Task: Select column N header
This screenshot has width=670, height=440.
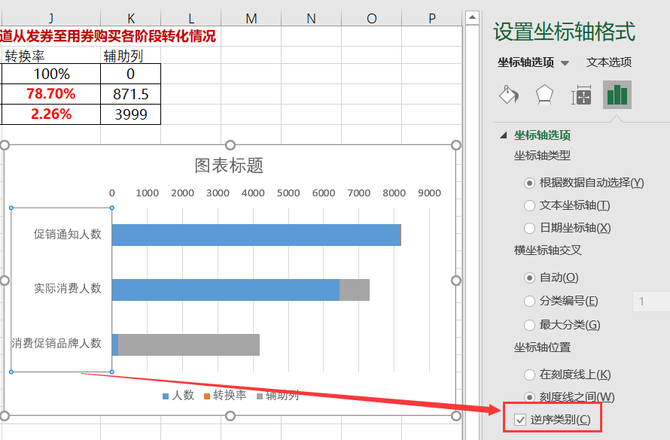Action: 311,18
